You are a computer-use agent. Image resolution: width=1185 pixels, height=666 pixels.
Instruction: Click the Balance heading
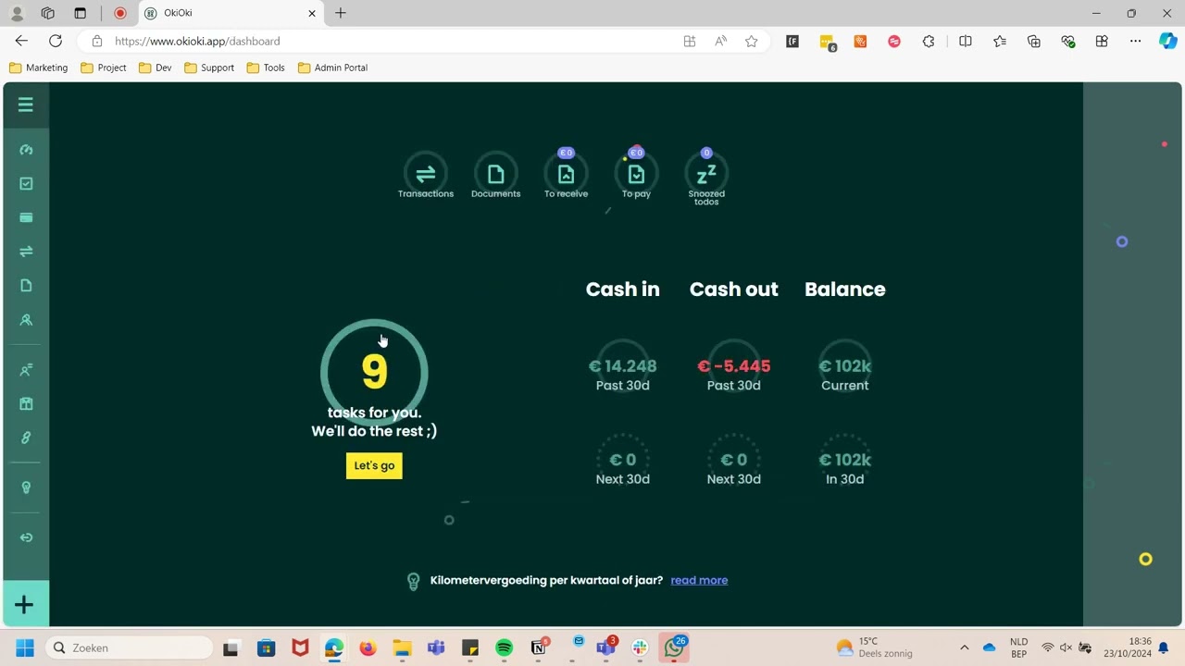[845, 290]
